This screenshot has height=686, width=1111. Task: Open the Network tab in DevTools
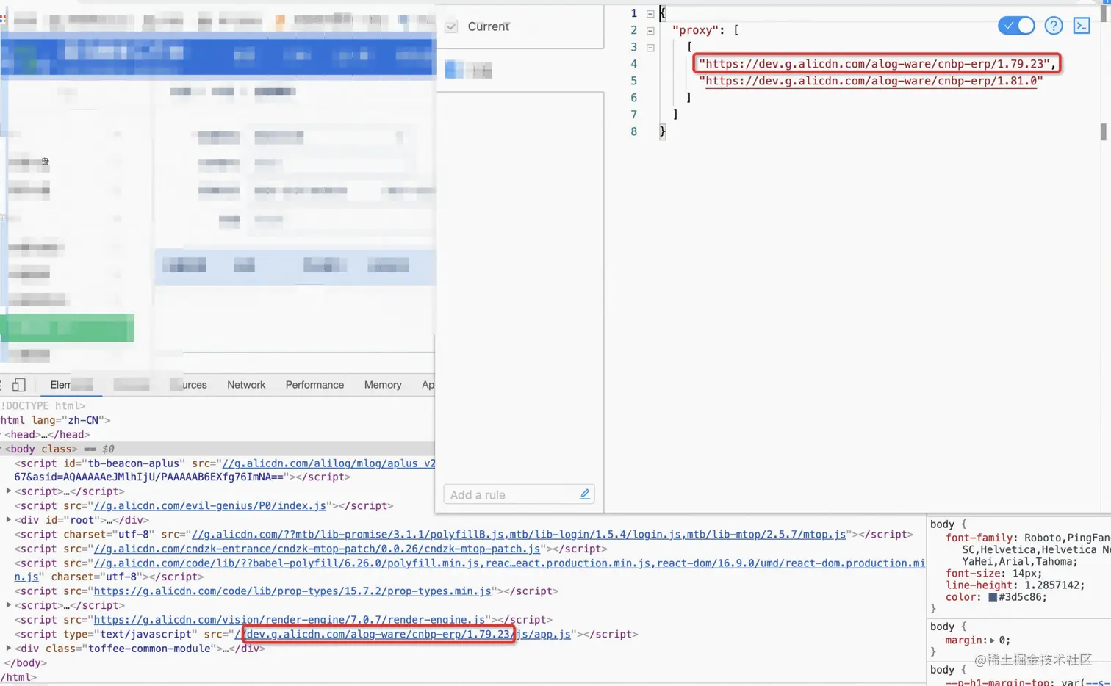coord(246,384)
